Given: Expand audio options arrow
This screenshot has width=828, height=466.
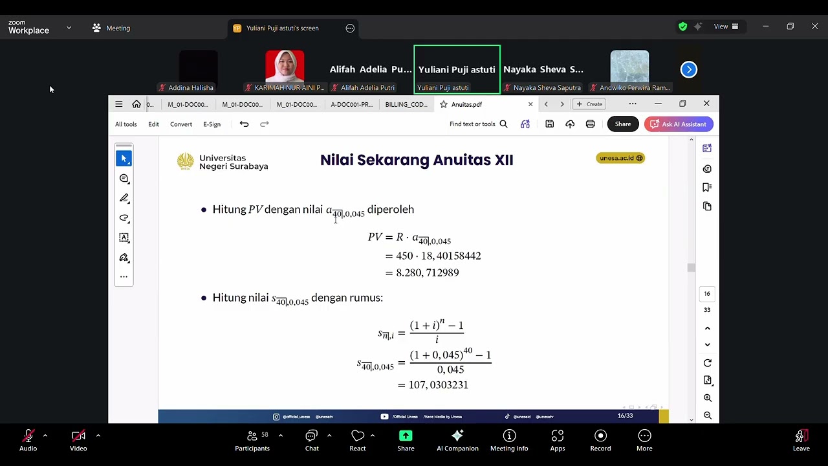Looking at the screenshot, I should tap(45, 436).
